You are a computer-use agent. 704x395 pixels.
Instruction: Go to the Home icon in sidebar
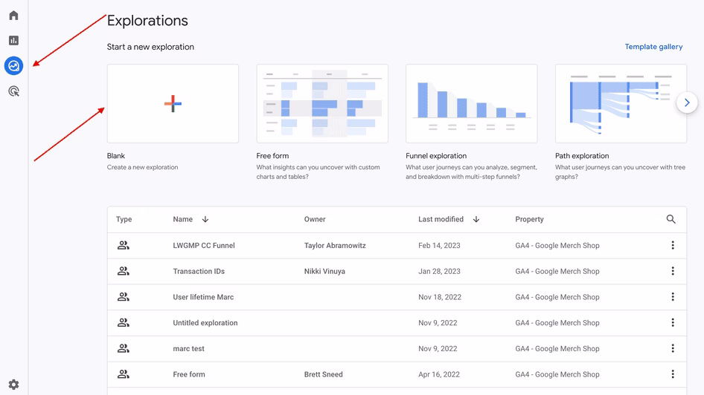(x=13, y=16)
